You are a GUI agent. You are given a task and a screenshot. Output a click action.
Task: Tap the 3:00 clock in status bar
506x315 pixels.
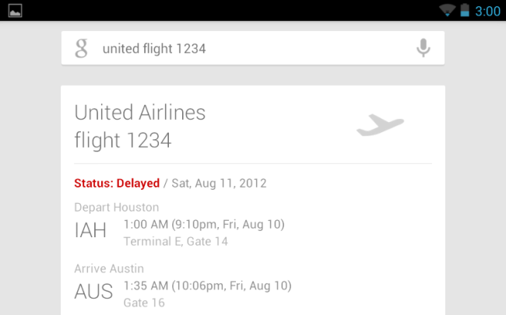[x=487, y=11]
